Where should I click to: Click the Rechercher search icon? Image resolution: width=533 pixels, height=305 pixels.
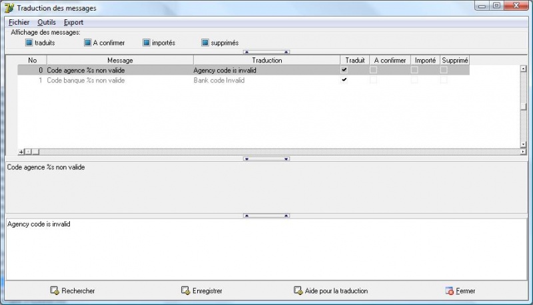[55, 290]
